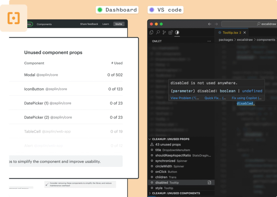Click the DatePicker (1) row
277x197 pixels.
point(73,103)
